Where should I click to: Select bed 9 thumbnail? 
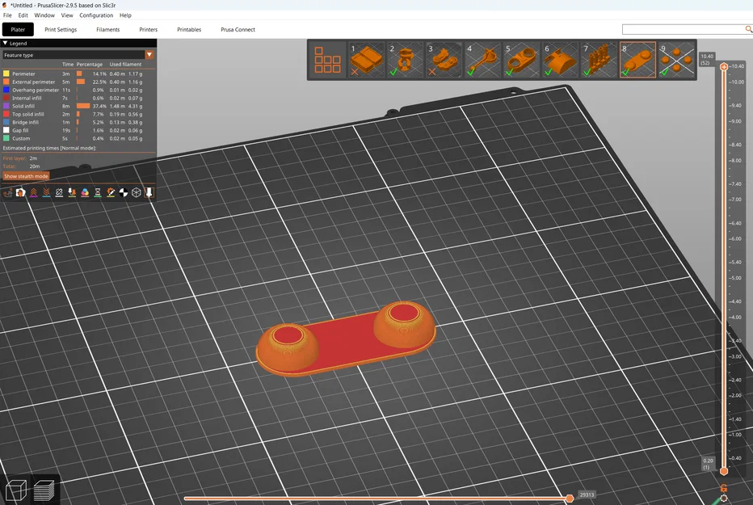pos(676,60)
